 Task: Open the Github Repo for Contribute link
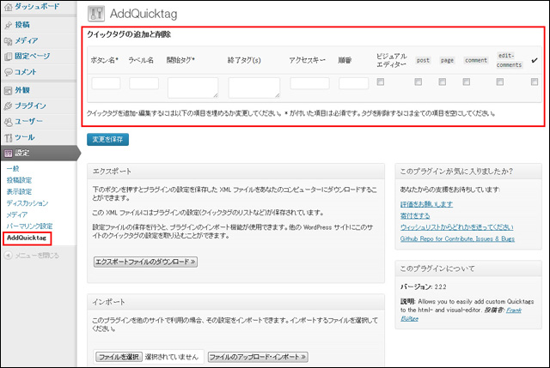[x=455, y=238]
